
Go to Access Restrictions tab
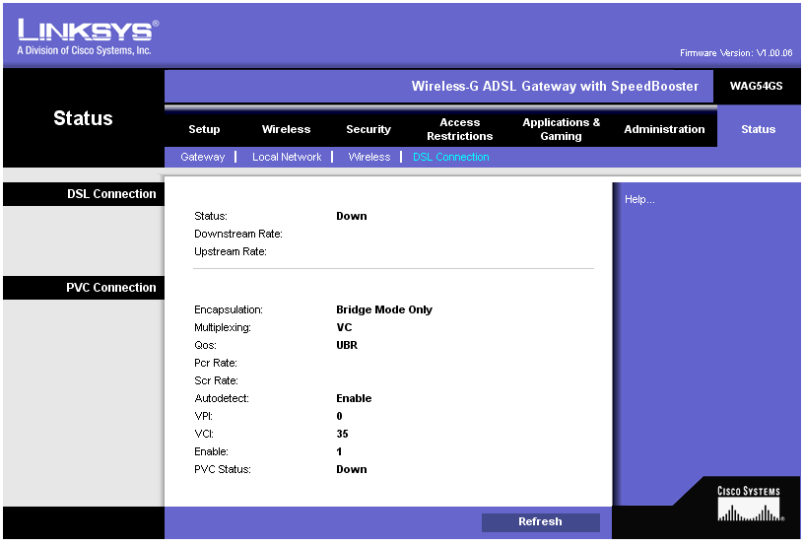(459, 129)
